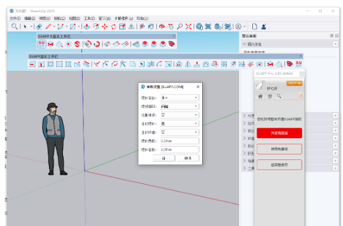
Task: Click the camera icon in SUAPP基本工具栏
Action: (x=260, y=64)
